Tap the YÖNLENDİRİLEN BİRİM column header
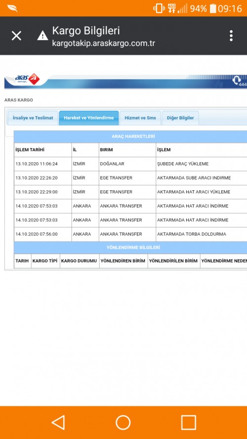The image size is (247, 439). [173, 261]
